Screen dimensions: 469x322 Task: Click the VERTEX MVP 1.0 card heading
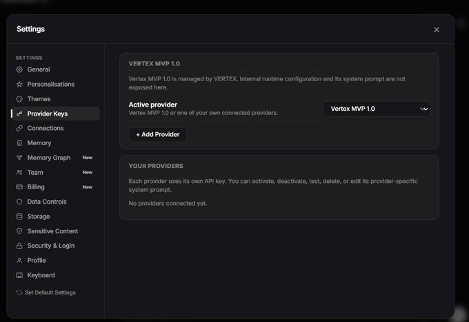[x=154, y=63]
